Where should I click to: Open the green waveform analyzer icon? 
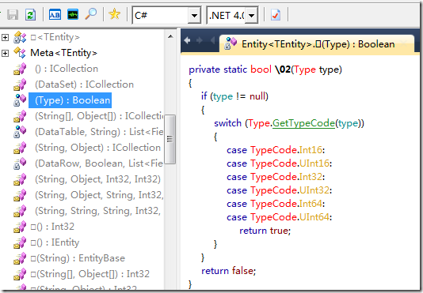click(73, 14)
